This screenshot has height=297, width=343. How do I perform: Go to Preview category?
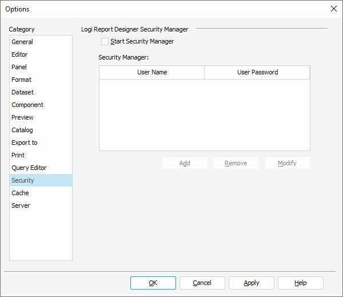click(x=22, y=117)
